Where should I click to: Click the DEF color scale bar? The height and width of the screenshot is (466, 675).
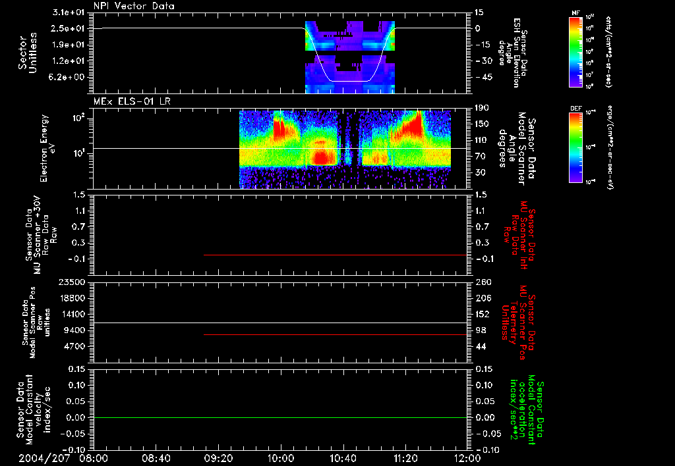(576, 147)
